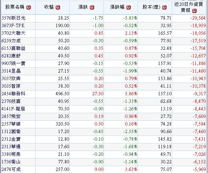208x173 pixels.
Task: Select foreign net sell -18,959
Action: pos(198,25)
